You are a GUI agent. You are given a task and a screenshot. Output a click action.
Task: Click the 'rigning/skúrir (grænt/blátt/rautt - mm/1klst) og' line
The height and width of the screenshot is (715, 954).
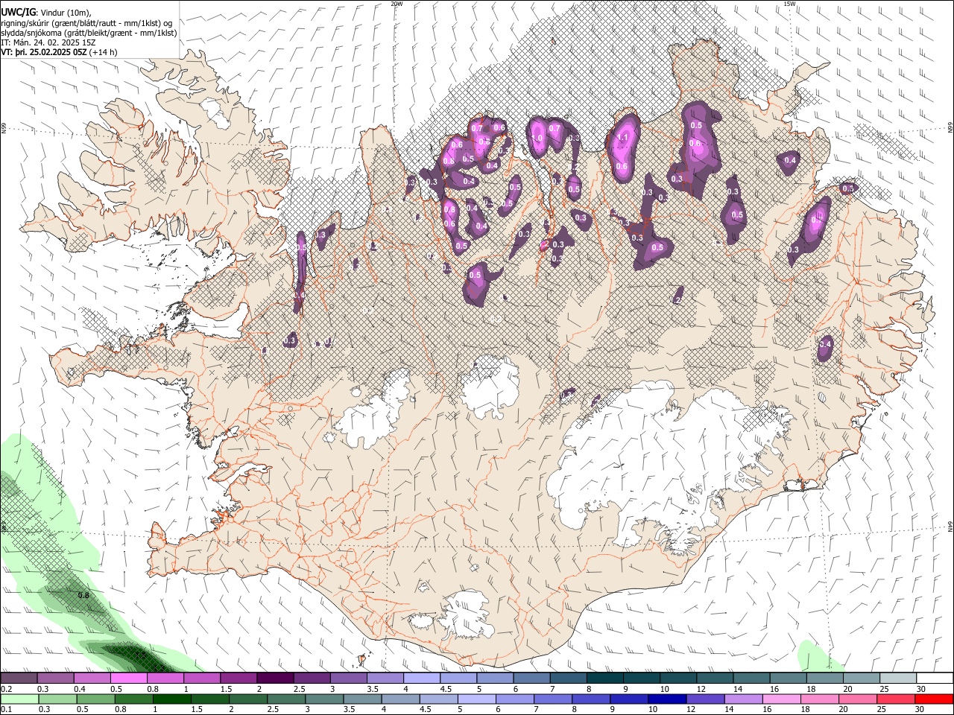(86, 22)
